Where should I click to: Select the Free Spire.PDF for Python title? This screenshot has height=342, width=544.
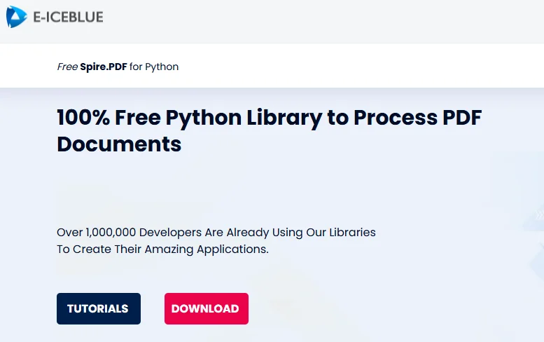click(x=118, y=67)
